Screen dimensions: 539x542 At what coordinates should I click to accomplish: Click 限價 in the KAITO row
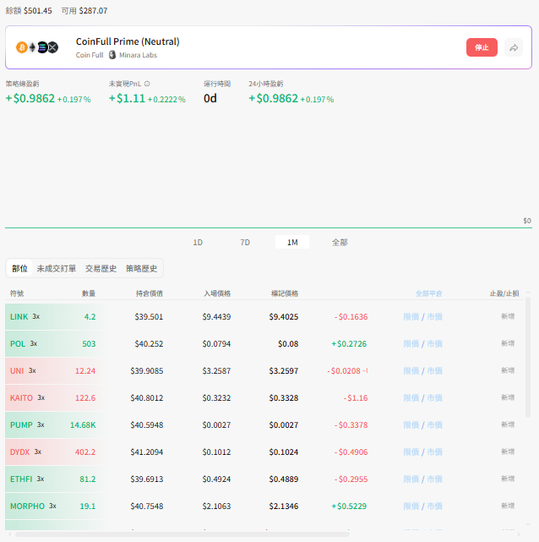coord(411,398)
